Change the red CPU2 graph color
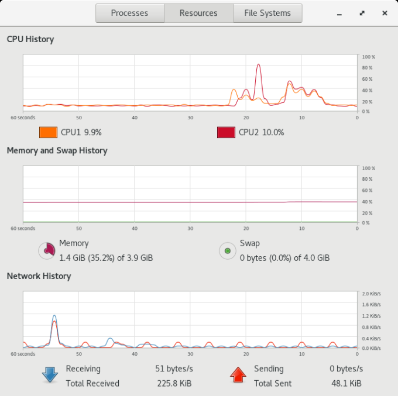 226,132
